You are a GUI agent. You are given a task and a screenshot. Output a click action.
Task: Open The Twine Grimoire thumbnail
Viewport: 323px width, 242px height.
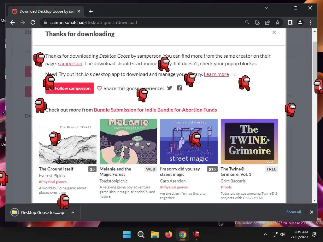pos(250,141)
